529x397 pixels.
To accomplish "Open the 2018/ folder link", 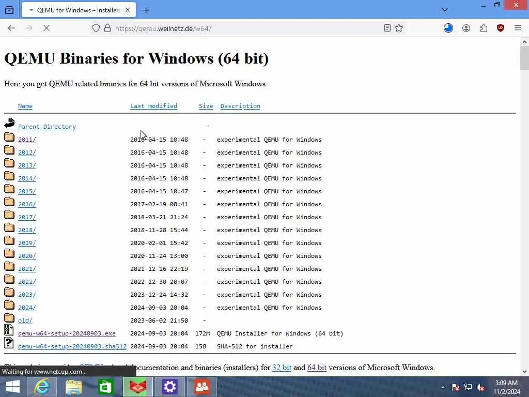I will (x=27, y=230).
